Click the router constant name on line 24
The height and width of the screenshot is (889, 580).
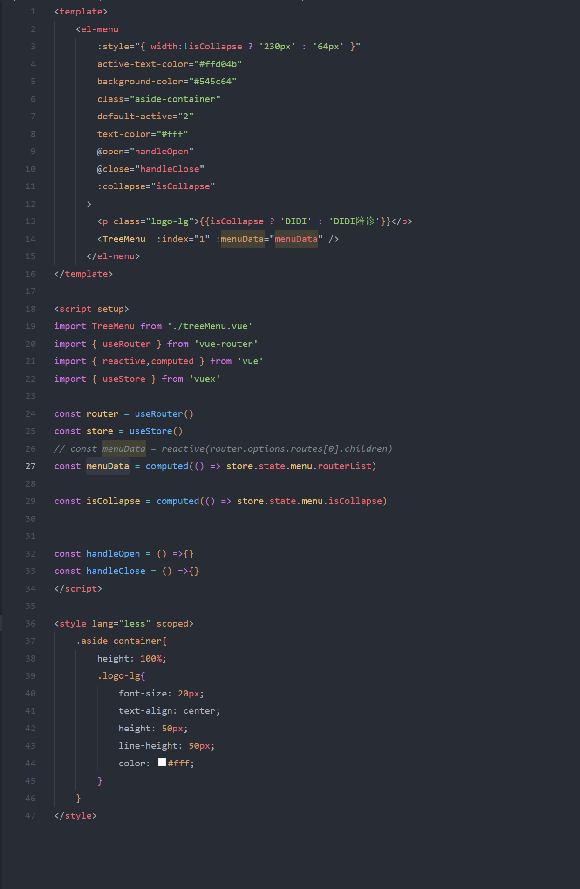[x=102, y=413]
